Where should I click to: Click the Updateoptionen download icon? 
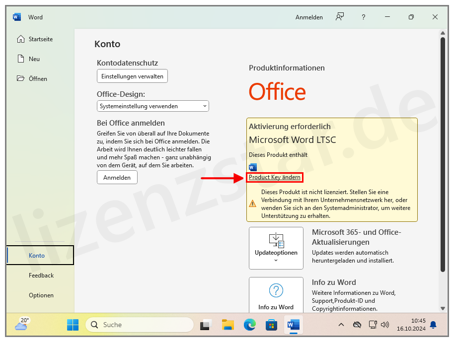(x=276, y=240)
